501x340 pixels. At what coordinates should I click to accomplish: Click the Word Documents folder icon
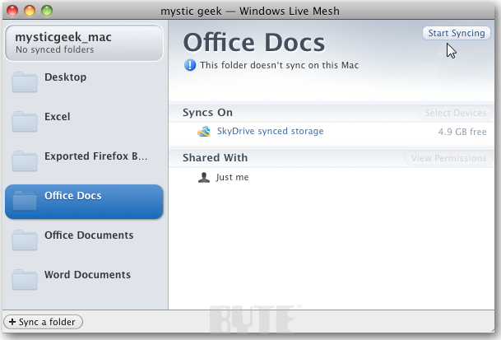point(25,279)
